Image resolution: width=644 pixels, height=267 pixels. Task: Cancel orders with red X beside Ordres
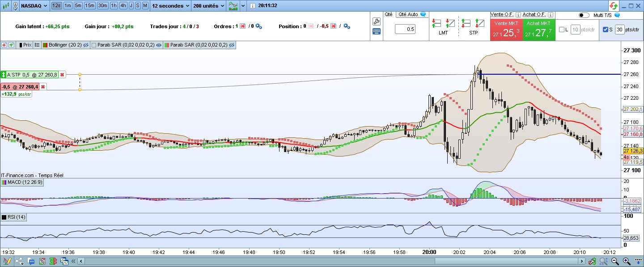point(242,26)
